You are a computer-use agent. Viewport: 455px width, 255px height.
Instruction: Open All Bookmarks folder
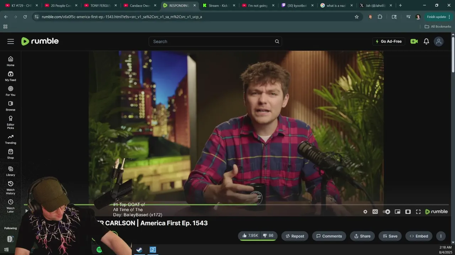pos(438,27)
